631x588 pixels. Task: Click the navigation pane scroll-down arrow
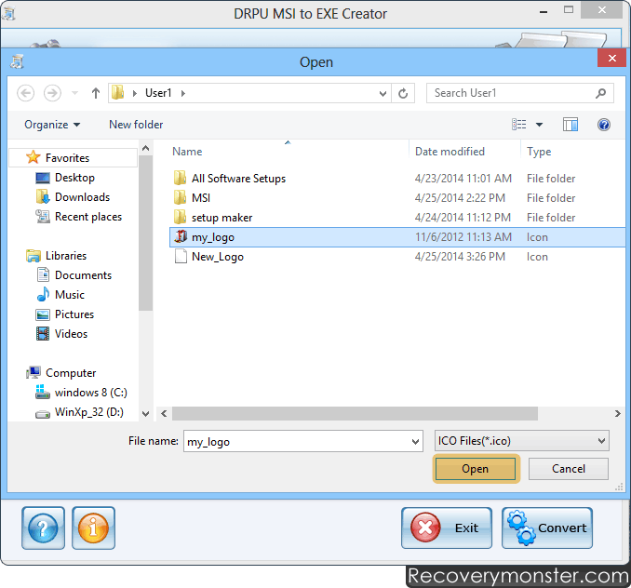tap(146, 413)
